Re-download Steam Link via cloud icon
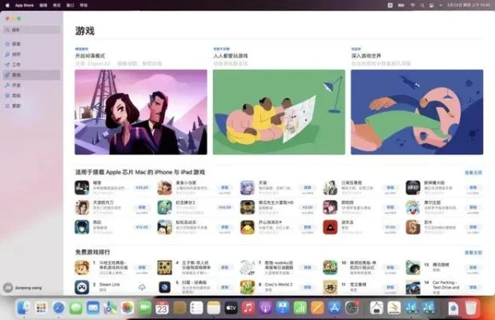This screenshot has height=320, width=495. [142, 287]
